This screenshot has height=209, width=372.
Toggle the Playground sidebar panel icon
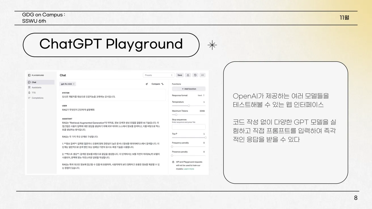(29, 75)
